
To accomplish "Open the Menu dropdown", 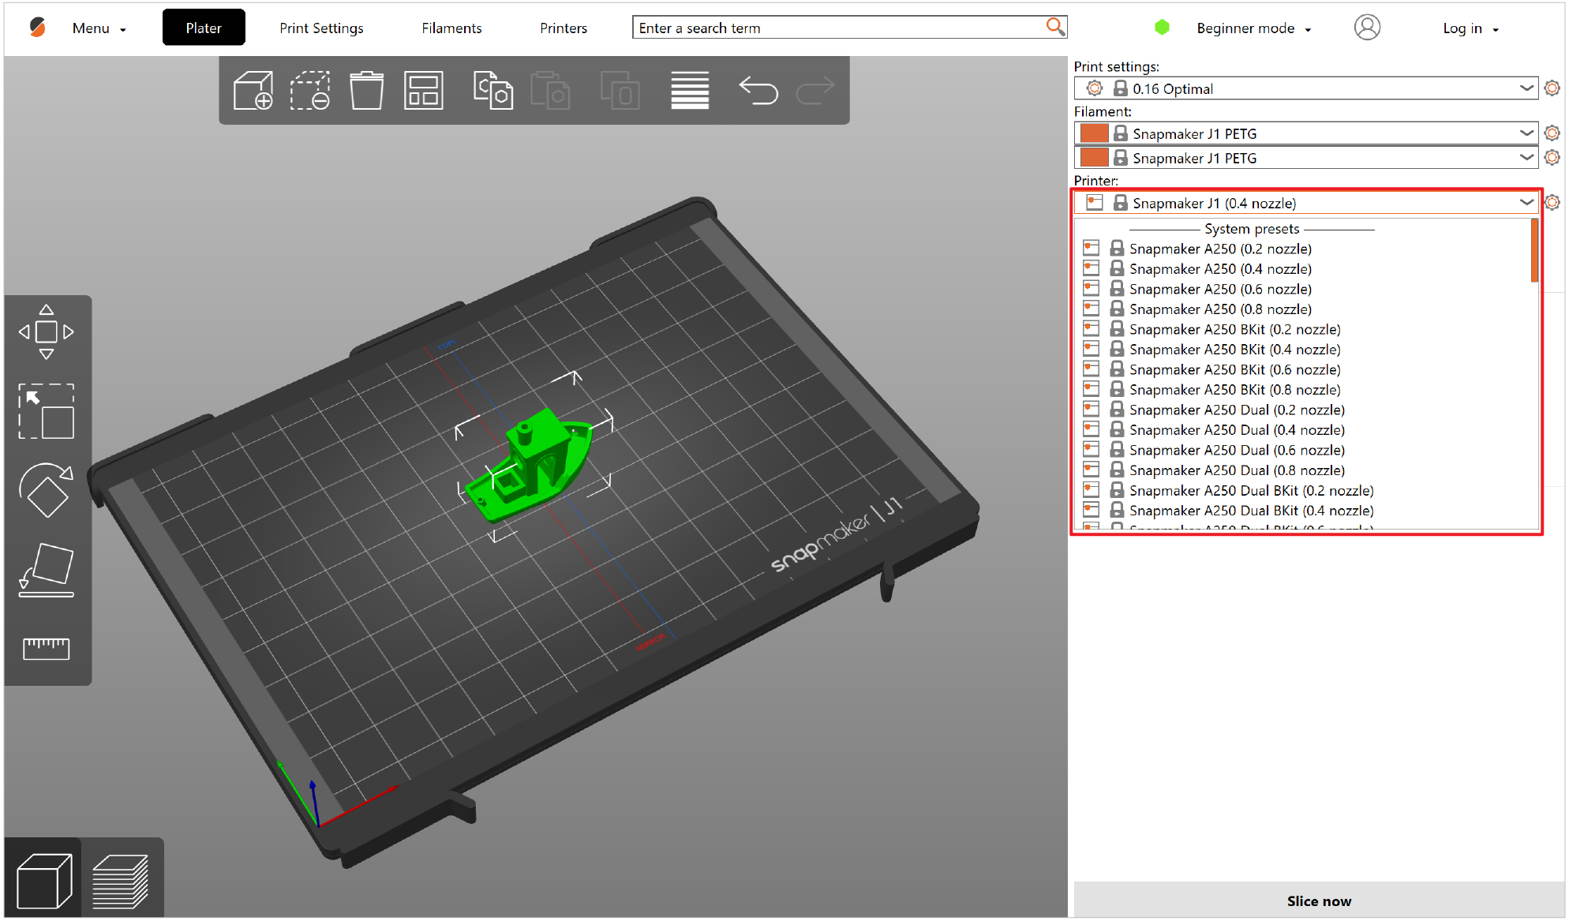I will point(99,28).
